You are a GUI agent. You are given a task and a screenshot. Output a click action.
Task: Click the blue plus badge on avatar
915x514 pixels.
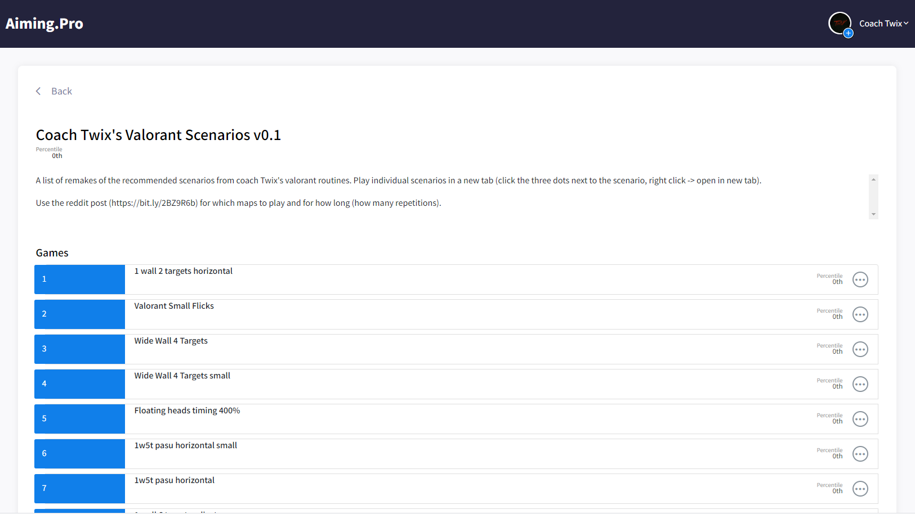[849, 33]
